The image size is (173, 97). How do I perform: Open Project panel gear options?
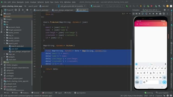tap(27, 10)
